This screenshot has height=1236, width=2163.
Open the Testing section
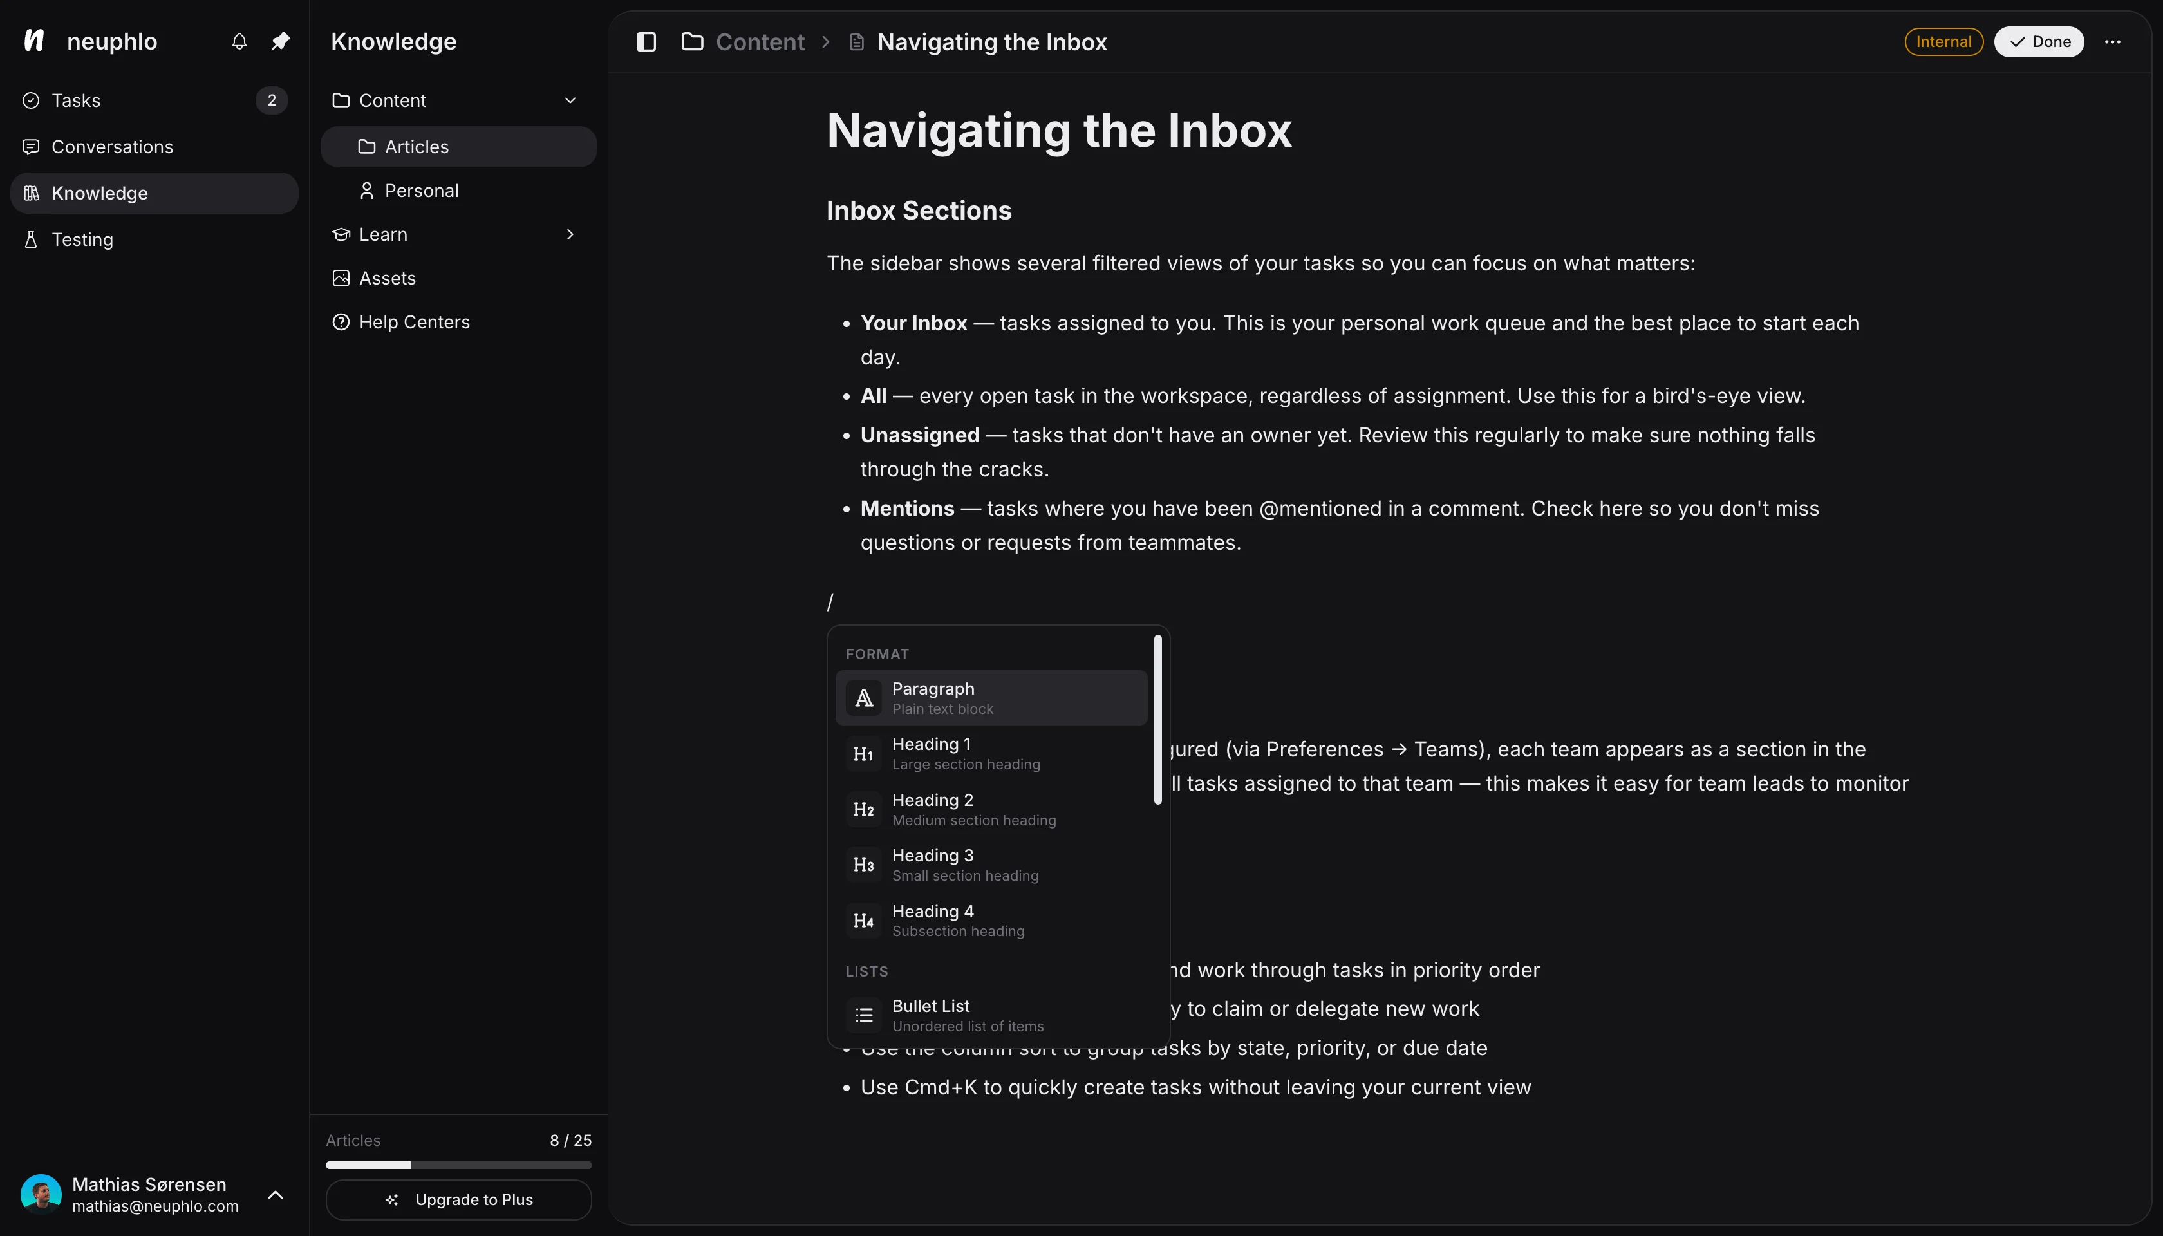coord(82,239)
